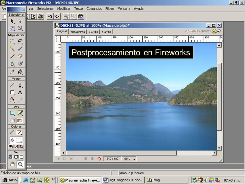
Task: Select the Hotspot tool
Action: click(12, 113)
